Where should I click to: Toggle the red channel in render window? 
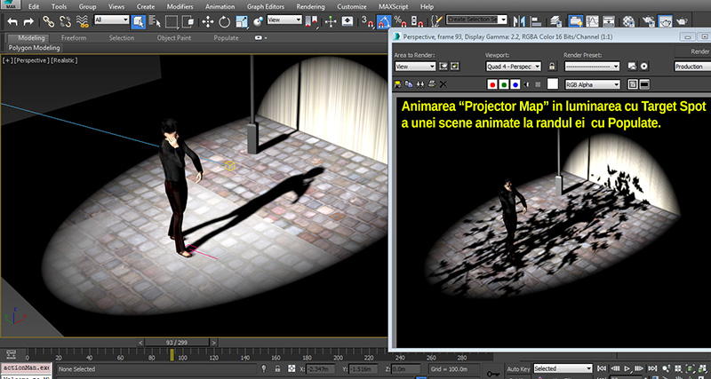(491, 84)
